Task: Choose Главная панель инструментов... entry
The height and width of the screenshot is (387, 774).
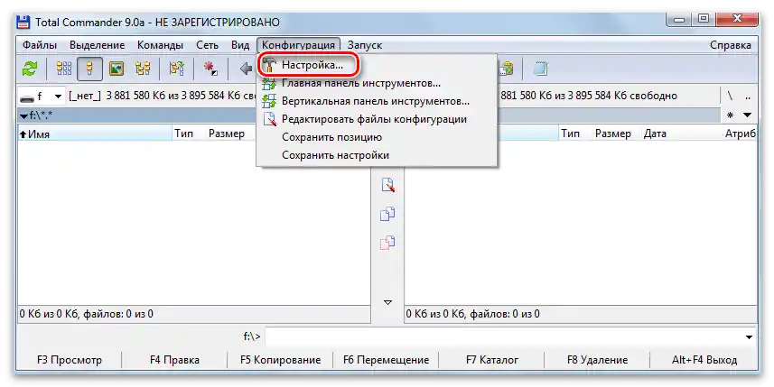Action: pos(377,83)
